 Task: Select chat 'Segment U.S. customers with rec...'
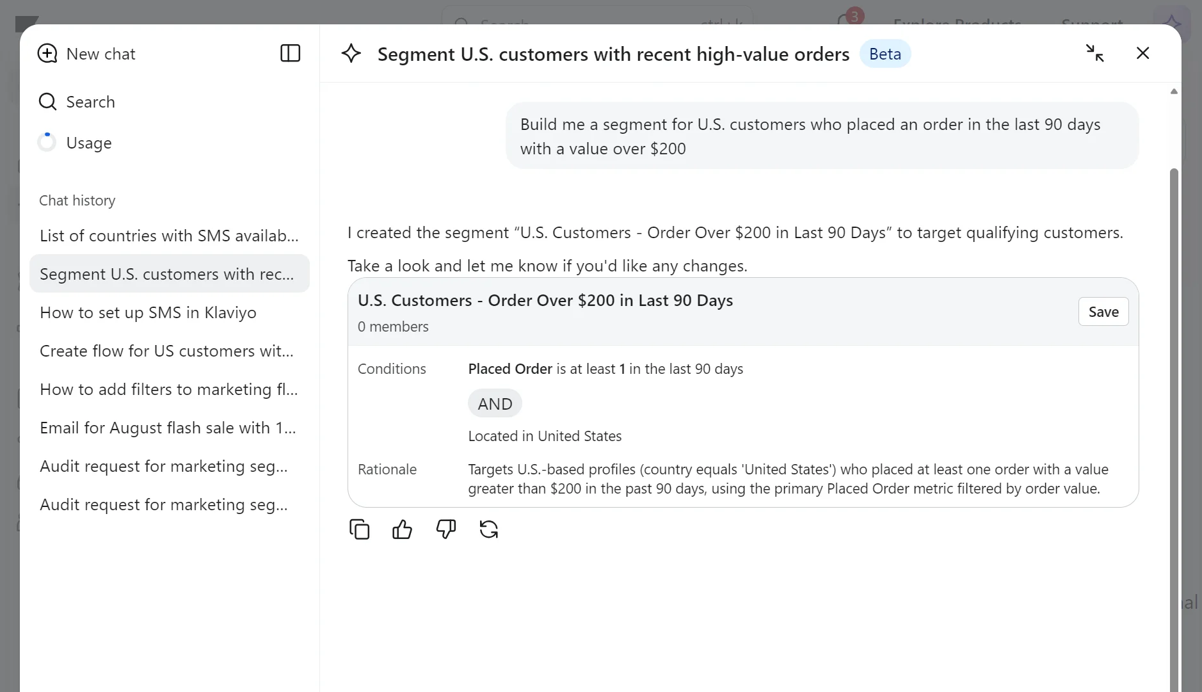(170, 274)
